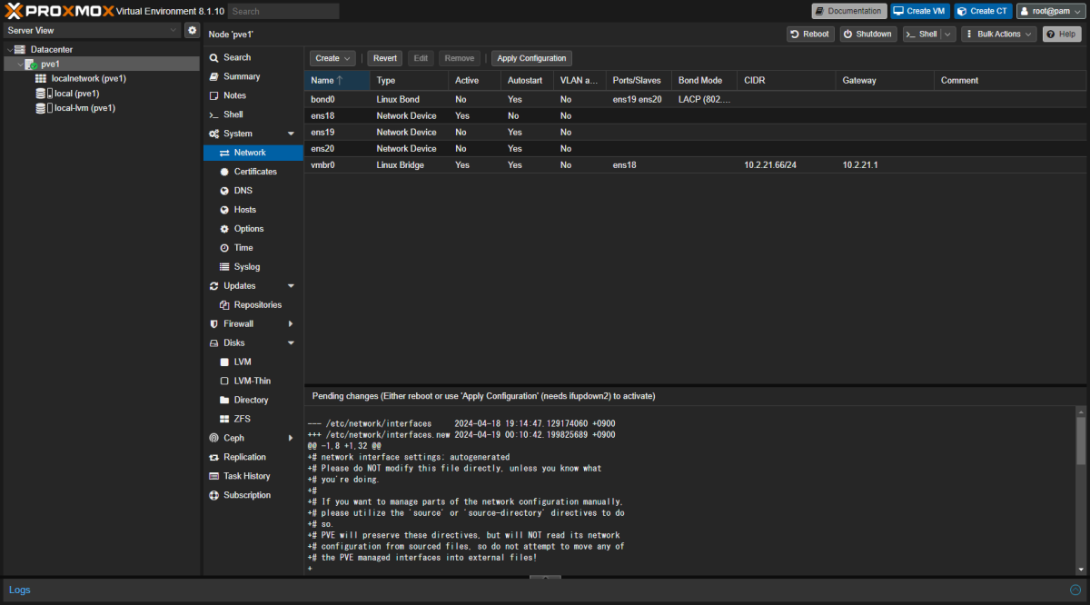This screenshot has width=1090, height=605.
Task: Click the Datacenter server icon in tree
Action: coord(20,49)
